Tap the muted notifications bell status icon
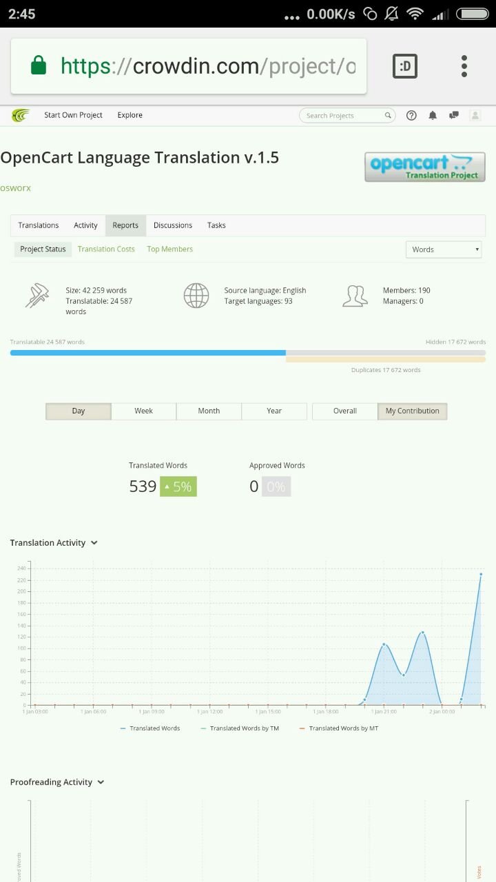 coord(392,14)
